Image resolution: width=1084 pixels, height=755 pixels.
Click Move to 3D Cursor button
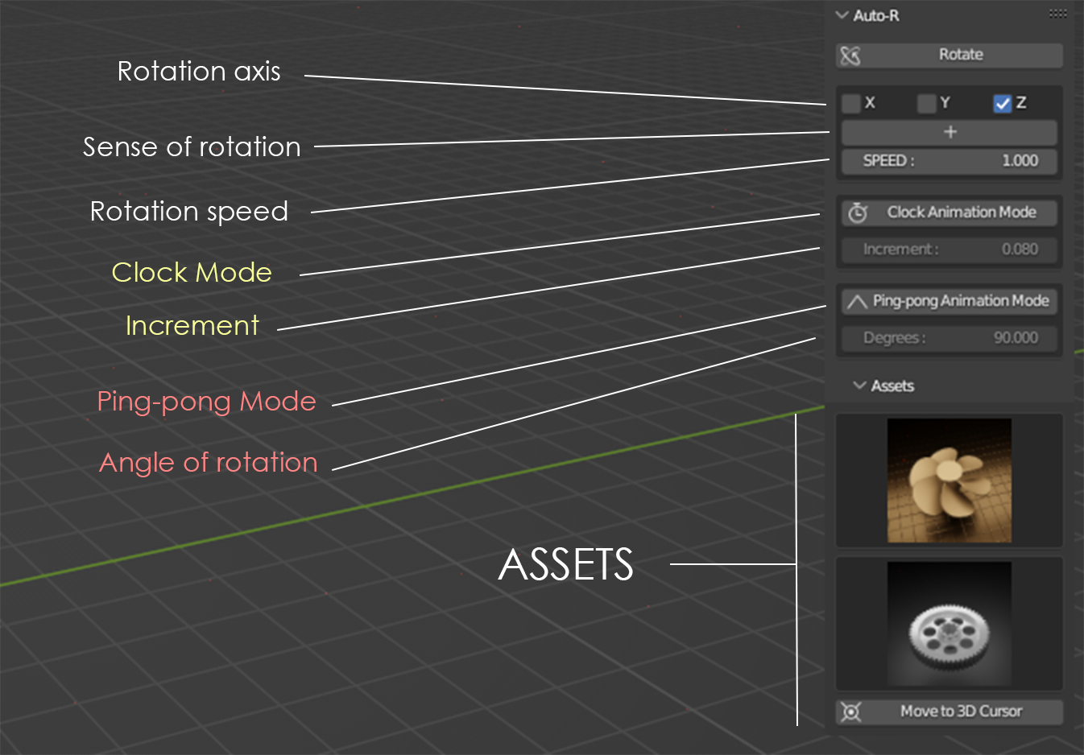[950, 712]
